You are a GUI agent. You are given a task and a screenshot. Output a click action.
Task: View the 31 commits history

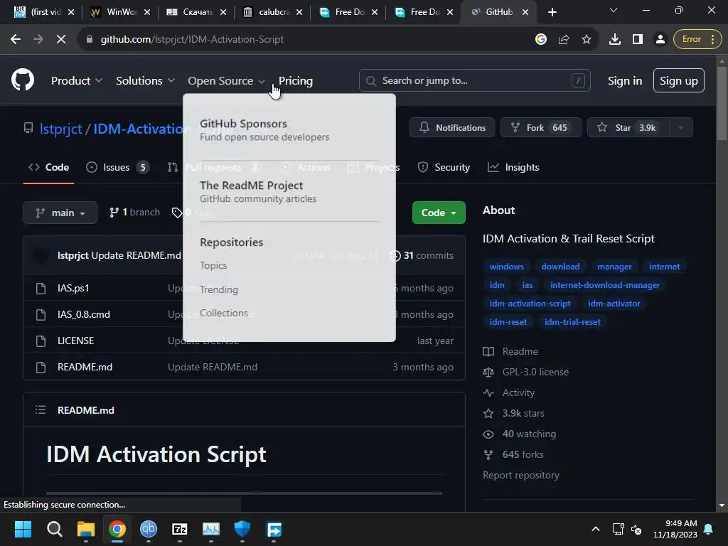(422, 256)
